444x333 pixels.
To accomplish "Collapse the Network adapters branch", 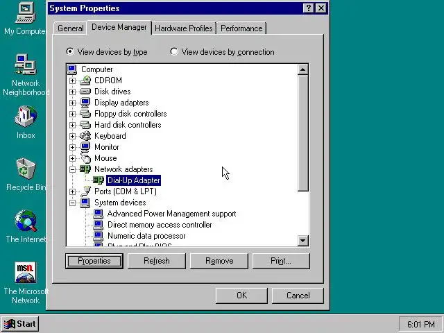I will click(72, 169).
